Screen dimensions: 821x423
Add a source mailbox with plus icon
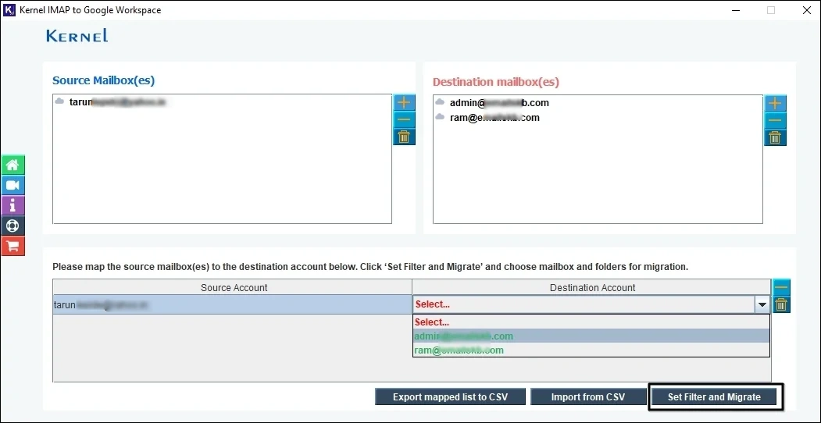404,103
